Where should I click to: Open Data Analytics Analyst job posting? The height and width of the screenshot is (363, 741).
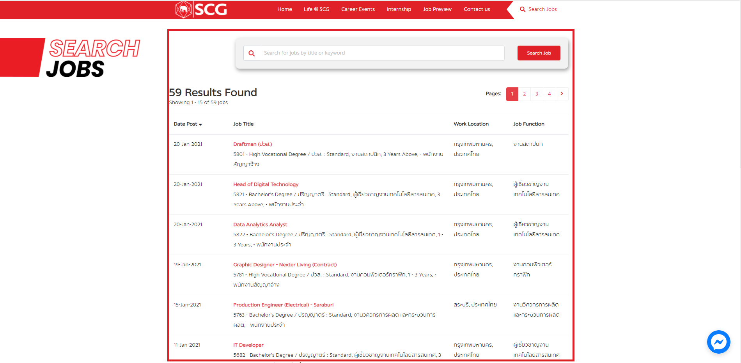coord(260,225)
